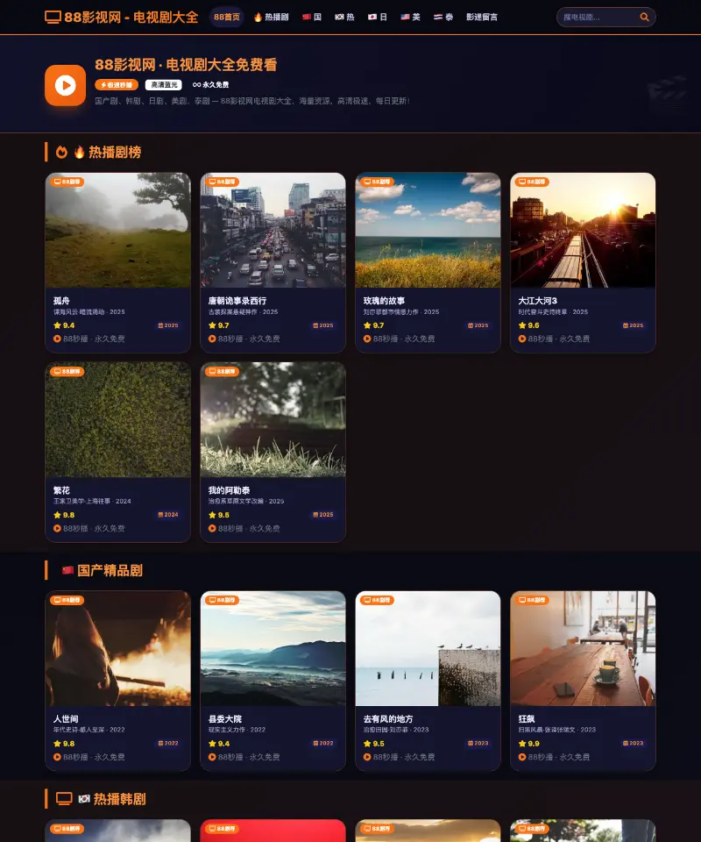The image size is (701, 842).
Task: Open the US flag 美 nav item
Action: [410, 18]
